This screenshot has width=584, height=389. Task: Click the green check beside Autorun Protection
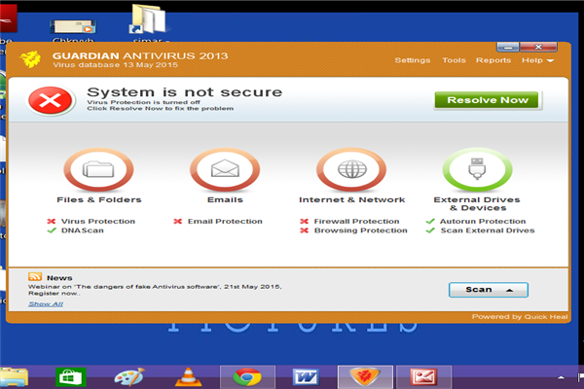point(430,221)
